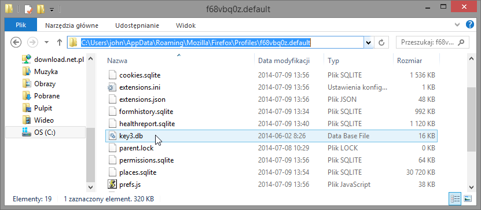Viewport: 481px width, 210px height.
Task: Click the Properties quick access toolbar icon
Action: pyautogui.click(x=27, y=9)
